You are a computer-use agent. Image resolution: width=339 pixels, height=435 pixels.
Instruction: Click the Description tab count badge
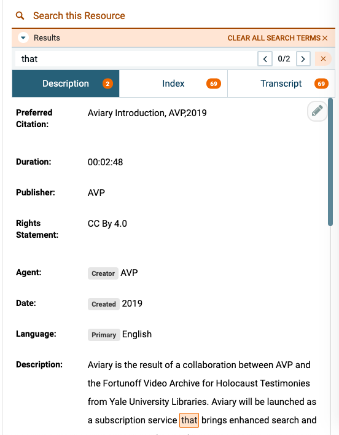(107, 84)
